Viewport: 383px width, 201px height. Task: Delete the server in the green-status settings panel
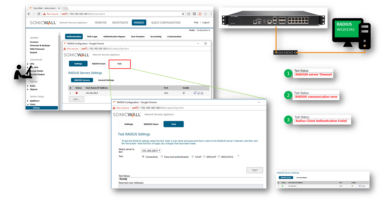(x=364, y=186)
